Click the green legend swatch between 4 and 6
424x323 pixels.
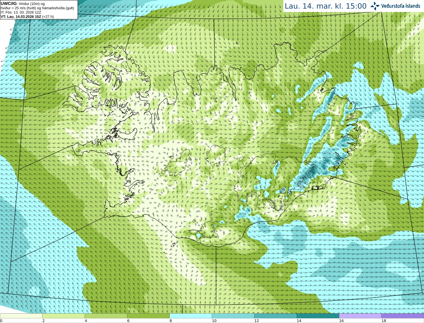(106, 316)
